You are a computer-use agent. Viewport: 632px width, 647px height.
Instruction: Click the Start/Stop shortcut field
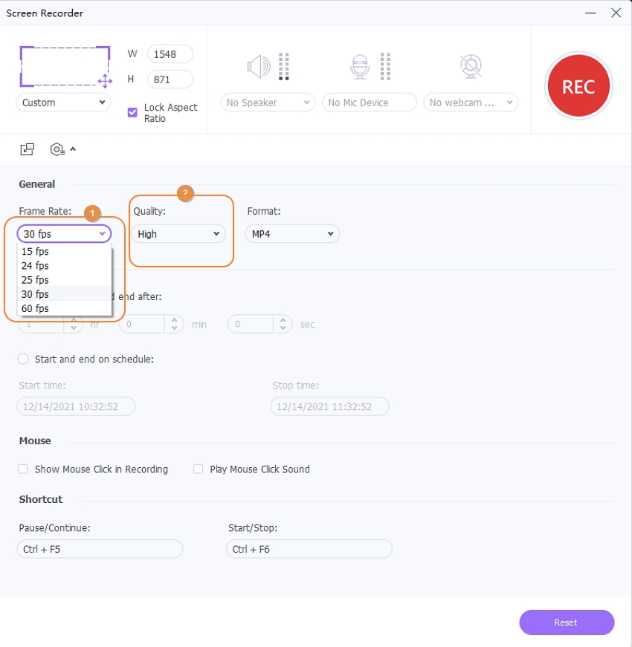(309, 549)
